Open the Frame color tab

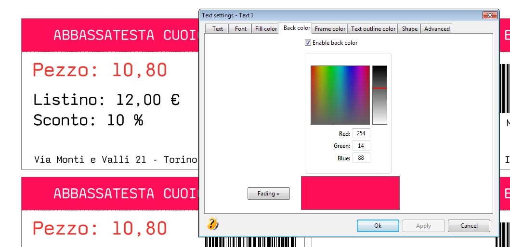330,28
